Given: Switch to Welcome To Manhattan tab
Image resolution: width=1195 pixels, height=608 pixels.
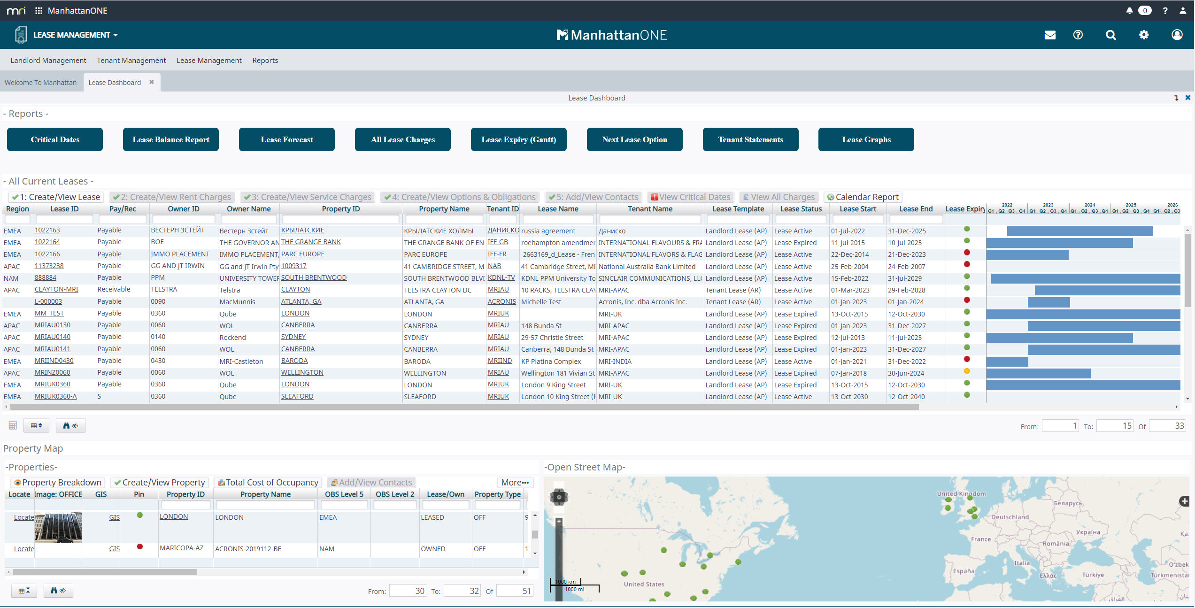Looking at the screenshot, I should [x=40, y=82].
